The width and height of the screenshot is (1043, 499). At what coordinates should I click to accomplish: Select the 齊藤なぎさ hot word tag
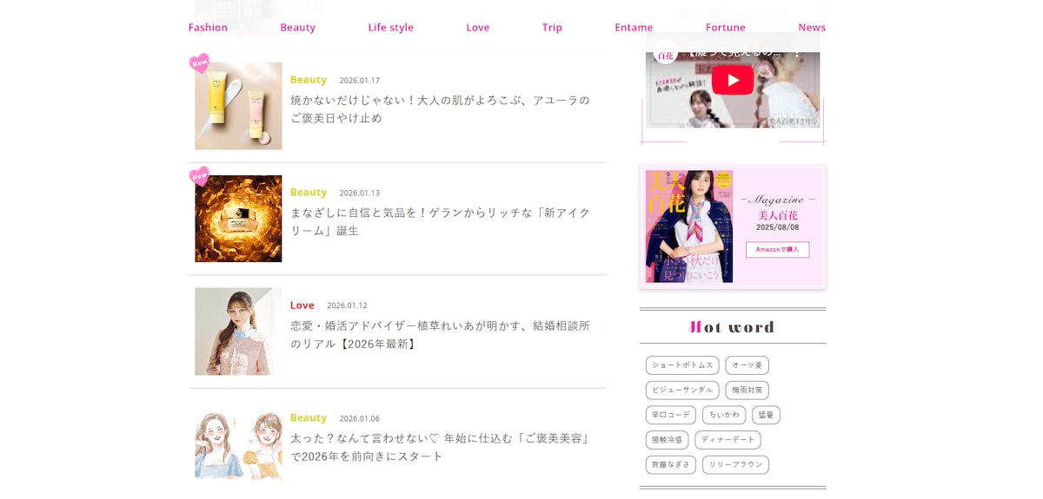(671, 465)
